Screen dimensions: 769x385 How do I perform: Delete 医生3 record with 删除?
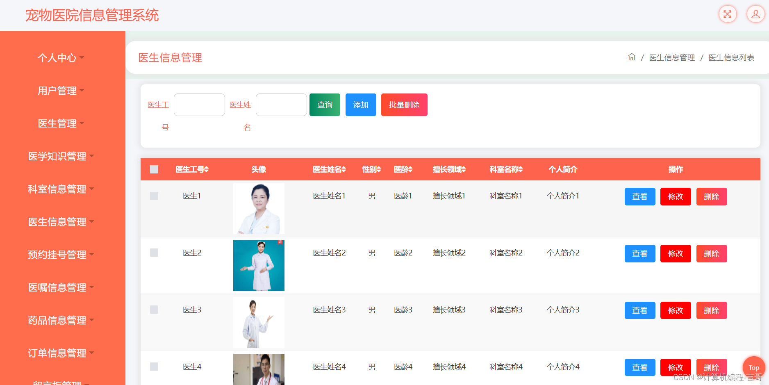pos(712,310)
